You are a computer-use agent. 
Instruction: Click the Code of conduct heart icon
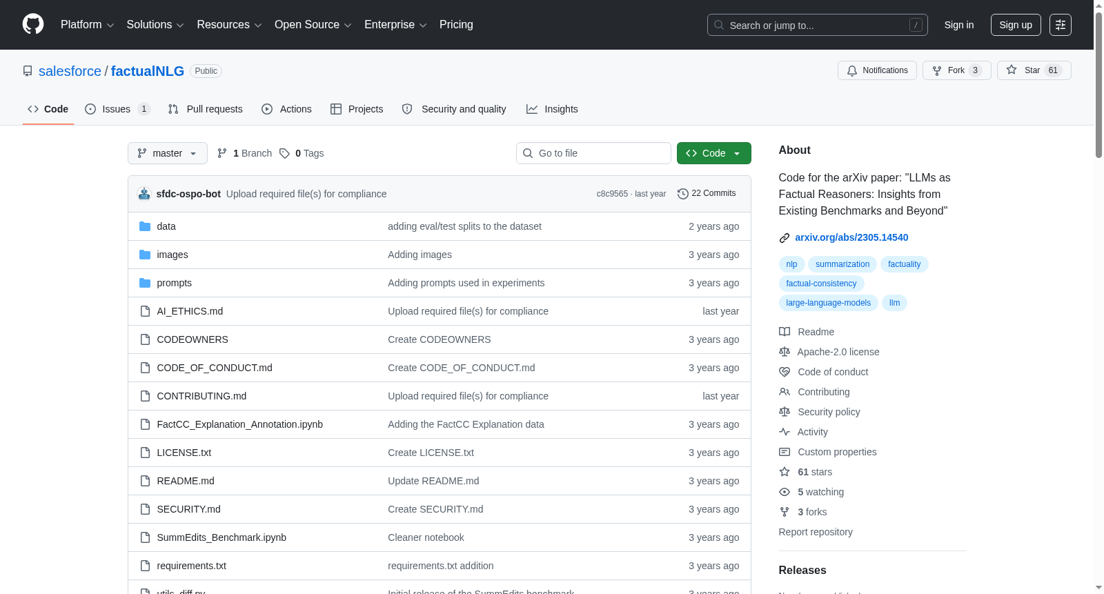click(x=785, y=372)
